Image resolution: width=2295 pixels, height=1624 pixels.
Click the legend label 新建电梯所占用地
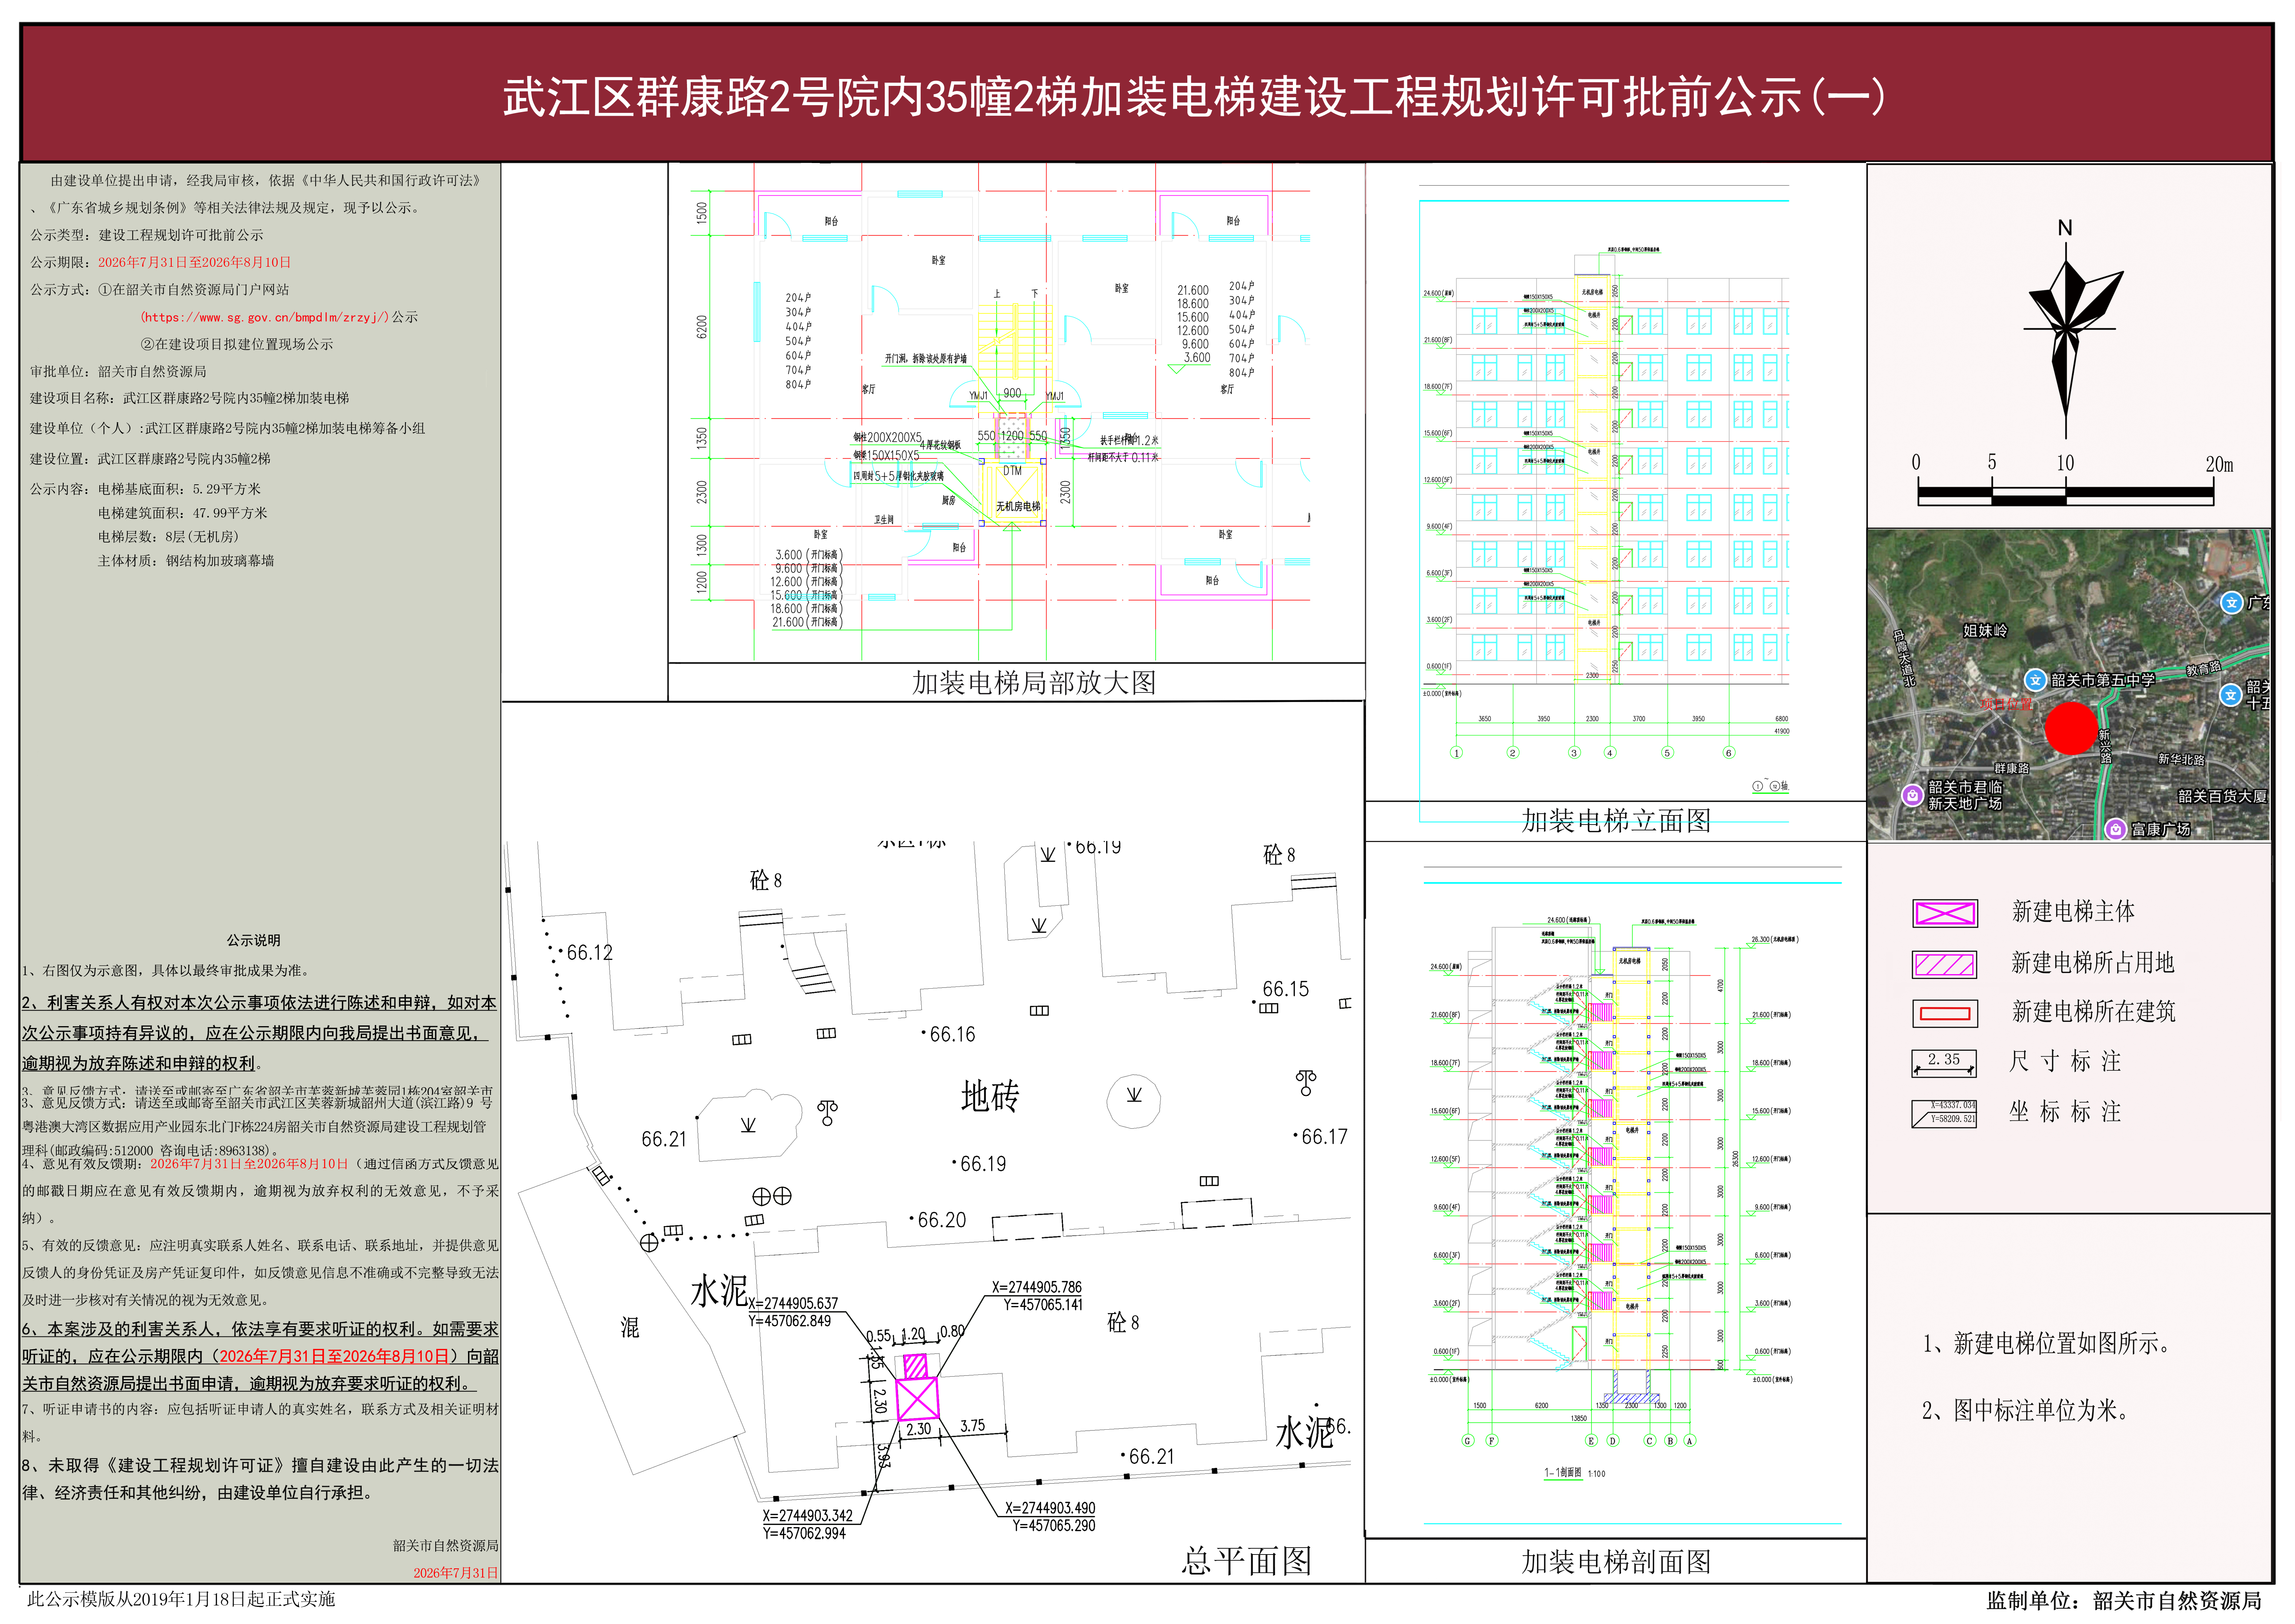[2093, 963]
